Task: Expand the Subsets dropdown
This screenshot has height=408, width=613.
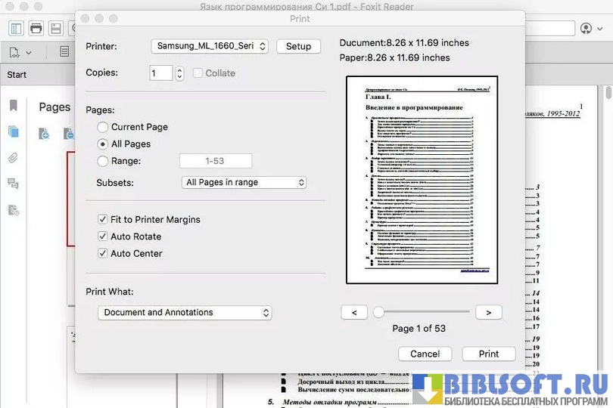Action: [245, 182]
